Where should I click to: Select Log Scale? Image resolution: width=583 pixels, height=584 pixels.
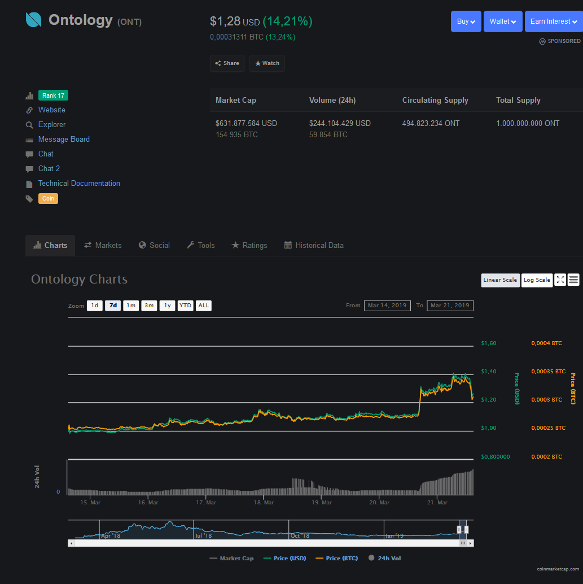point(537,280)
